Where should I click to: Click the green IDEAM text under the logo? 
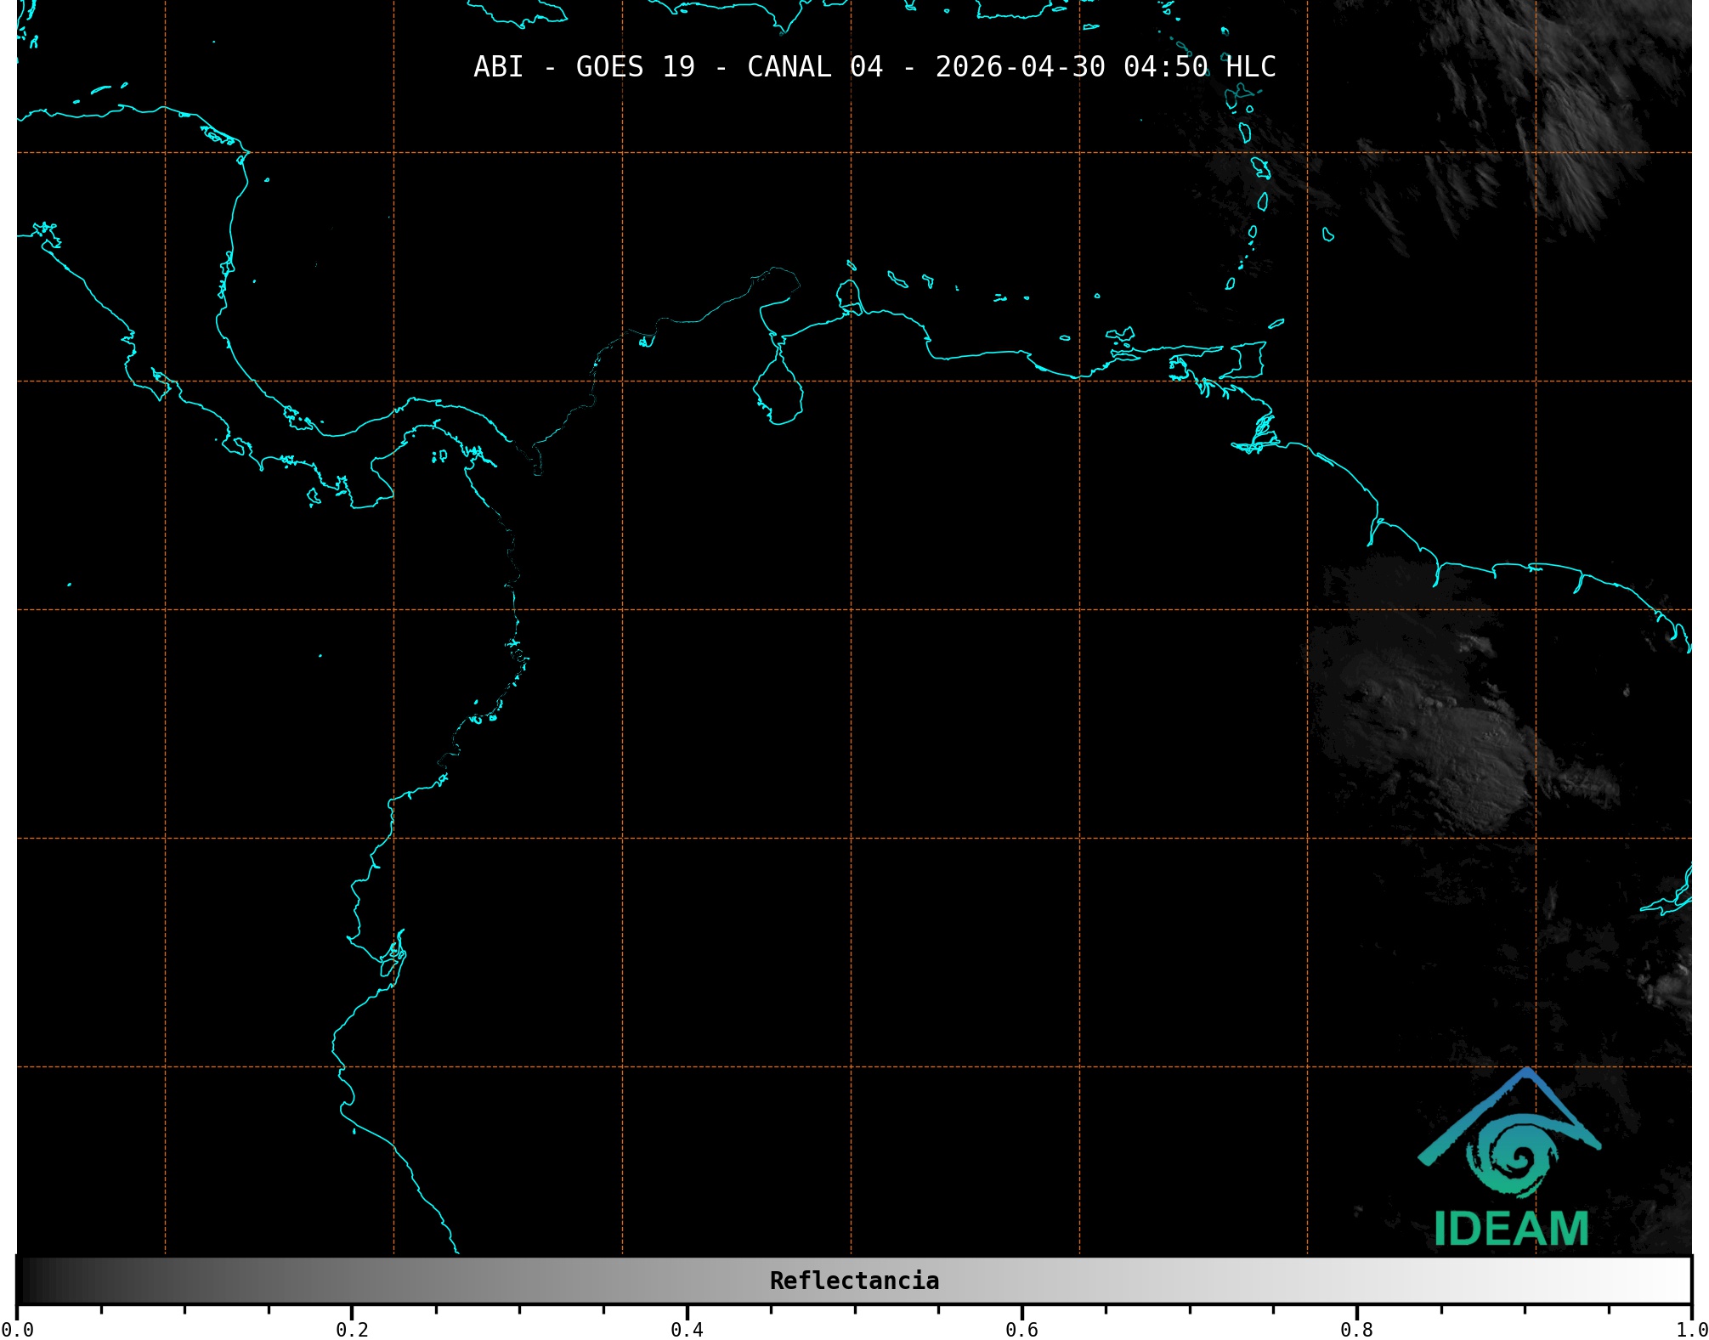point(1510,1229)
